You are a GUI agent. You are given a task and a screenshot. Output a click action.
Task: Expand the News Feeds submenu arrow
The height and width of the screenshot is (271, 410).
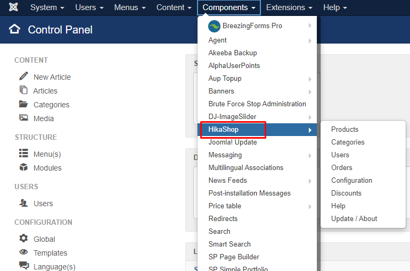click(310, 181)
